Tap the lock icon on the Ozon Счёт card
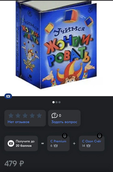The image size is (113, 172). (99, 136)
